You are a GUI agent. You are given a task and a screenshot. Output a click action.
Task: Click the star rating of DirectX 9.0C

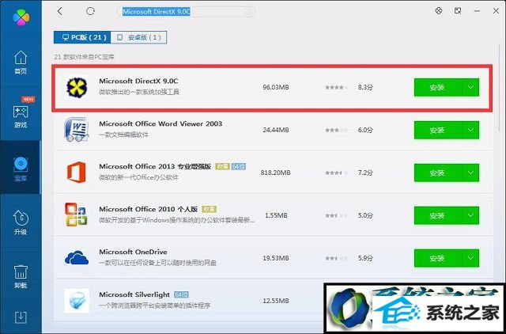[337, 87]
